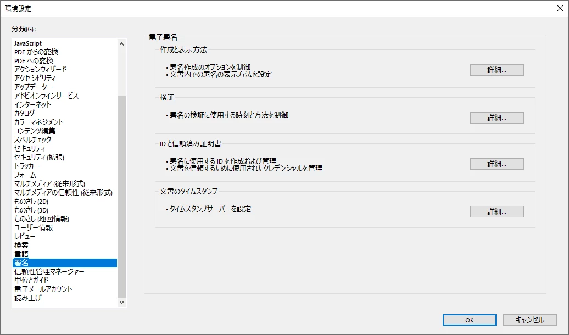Select アップデーター category
The height and width of the screenshot is (335, 569).
click(x=65, y=87)
